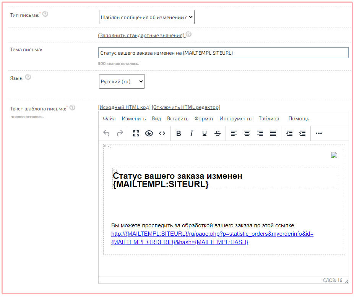Justify text alignment
Screen dimensions: 354x298
pyautogui.click(x=273, y=133)
